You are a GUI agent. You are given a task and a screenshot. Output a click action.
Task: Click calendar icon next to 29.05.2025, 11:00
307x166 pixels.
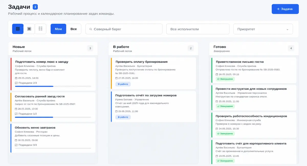(116, 112)
